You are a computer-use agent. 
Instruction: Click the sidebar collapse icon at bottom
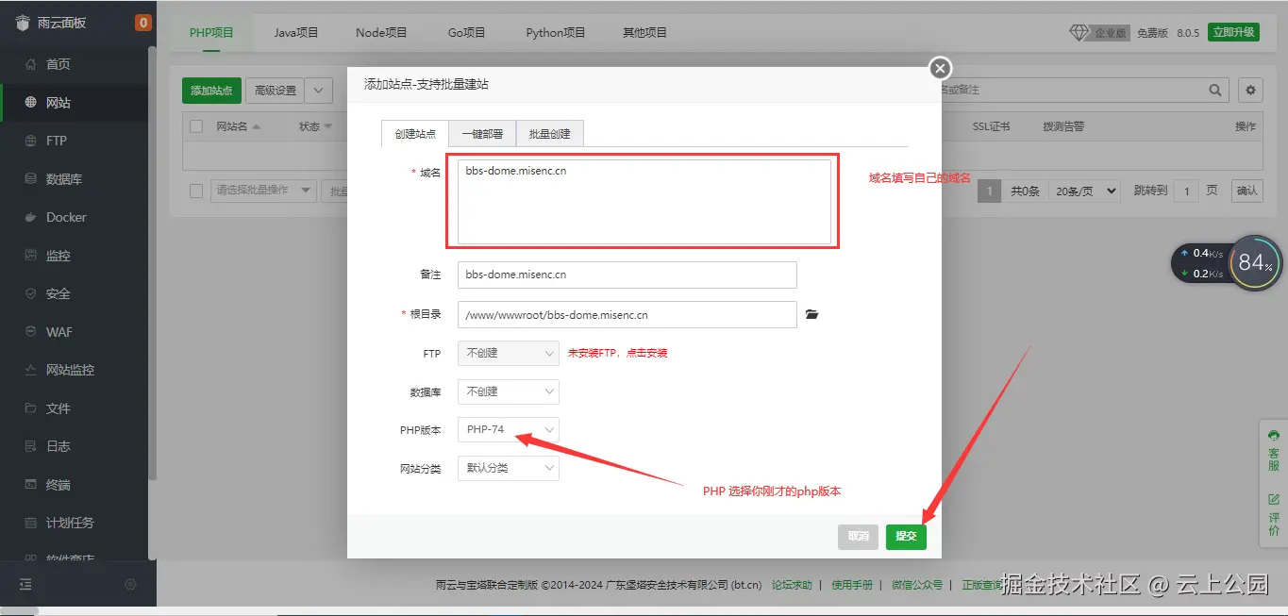click(x=25, y=585)
